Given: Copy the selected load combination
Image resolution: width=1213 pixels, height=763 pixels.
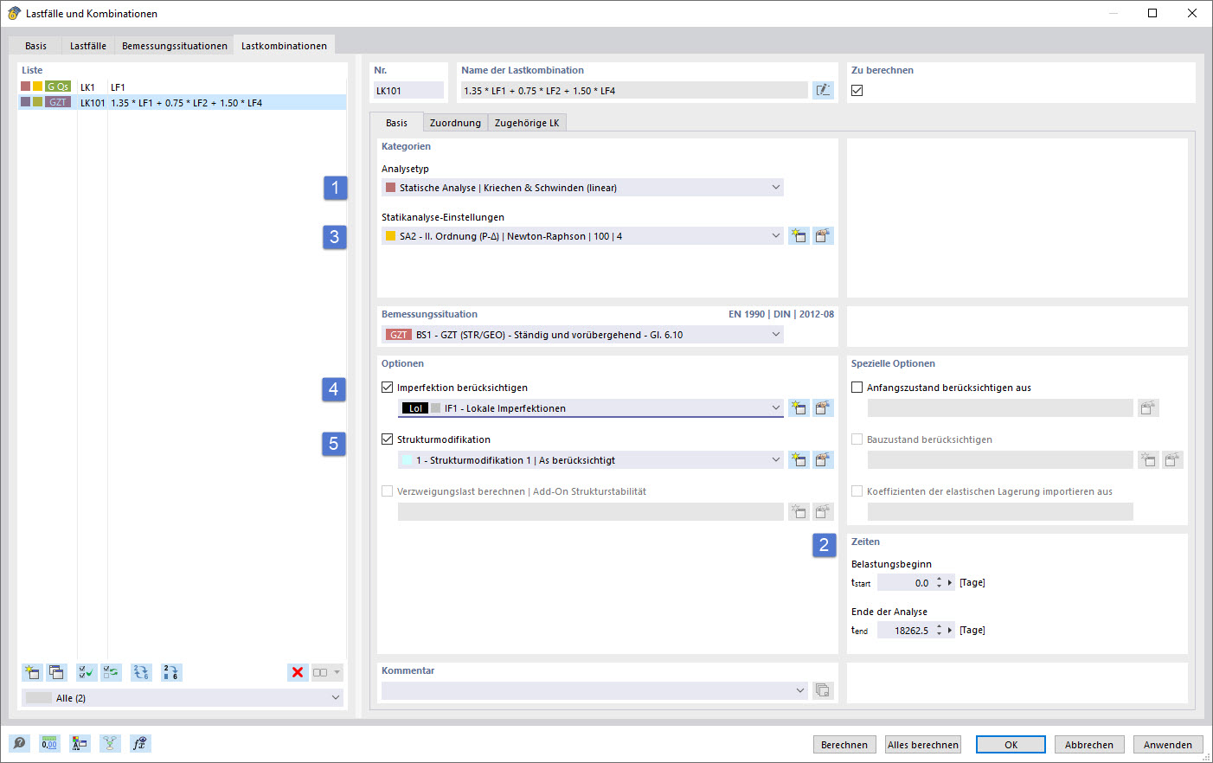Looking at the screenshot, I should pos(56,672).
